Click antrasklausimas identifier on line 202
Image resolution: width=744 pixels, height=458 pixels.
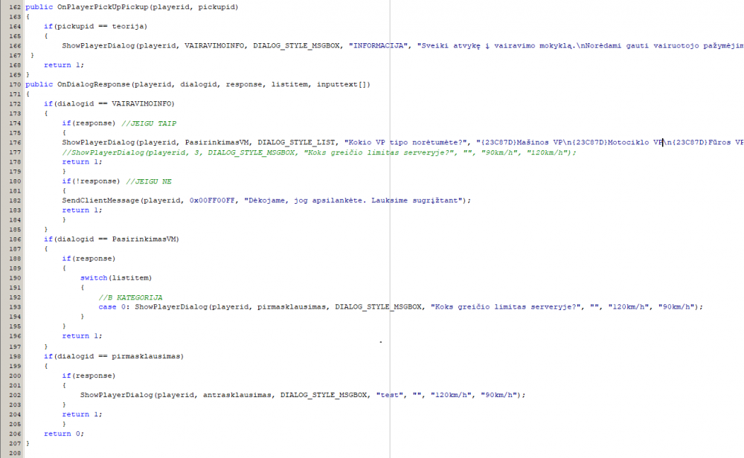(x=237, y=395)
